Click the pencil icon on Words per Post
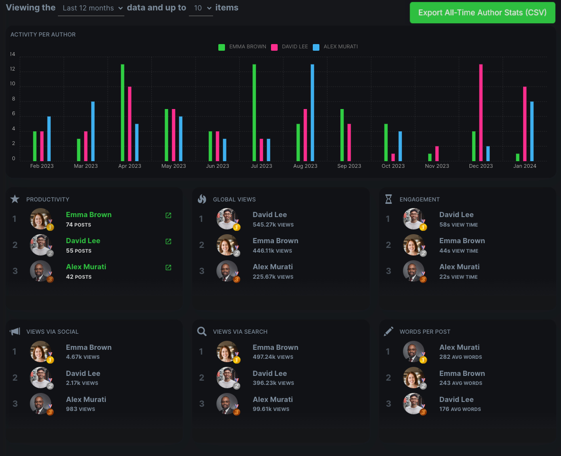 pos(388,331)
